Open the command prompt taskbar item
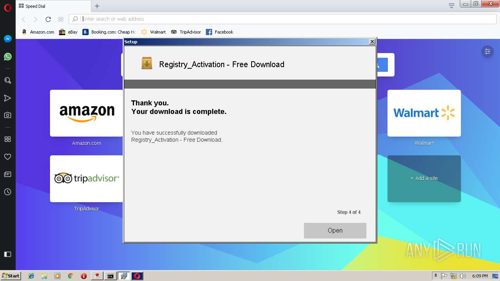 [x=111, y=276]
